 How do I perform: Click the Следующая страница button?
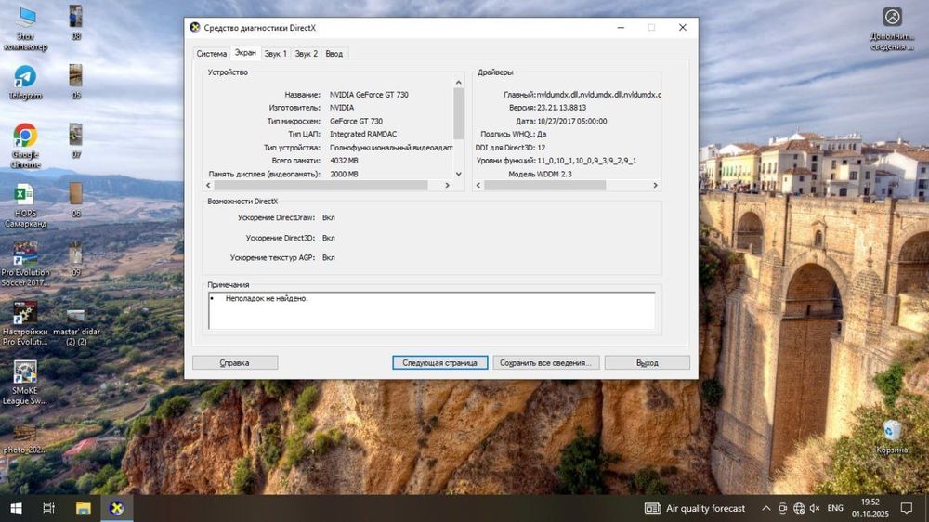pos(439,362)
